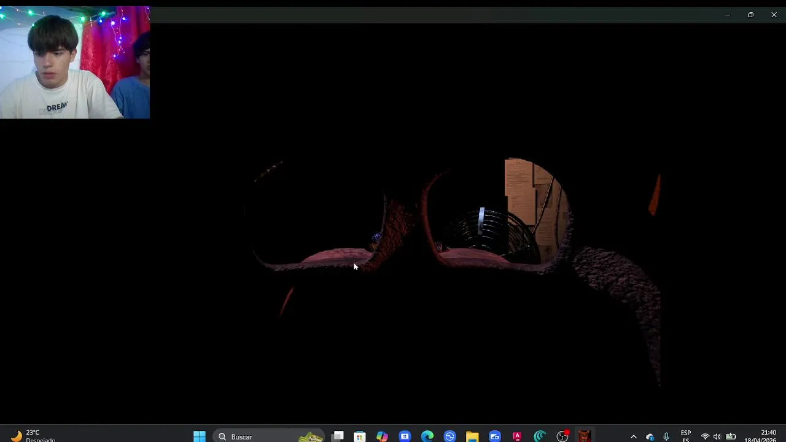The width and height of the screenshot is (786, 442).
Task: Switch to the Freddy game taskbar icon
Action: point(584,436)
